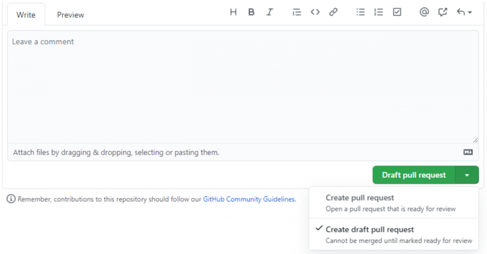Insert a quote block icon

tap(297, 12)
